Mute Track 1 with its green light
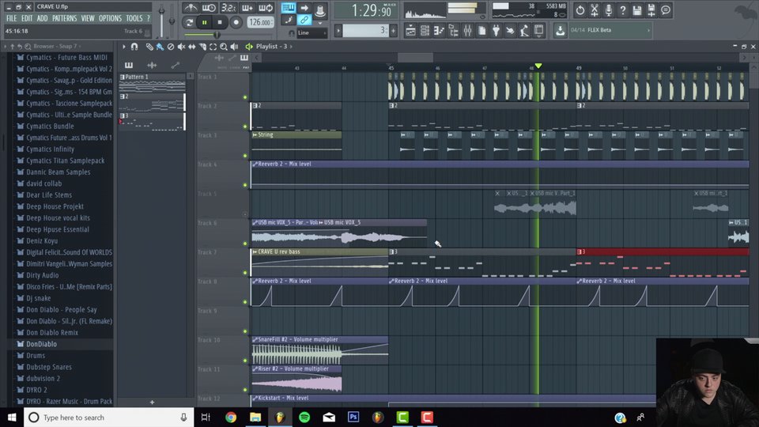The height and width of the screenshot is (427, 759). point(245,97)
